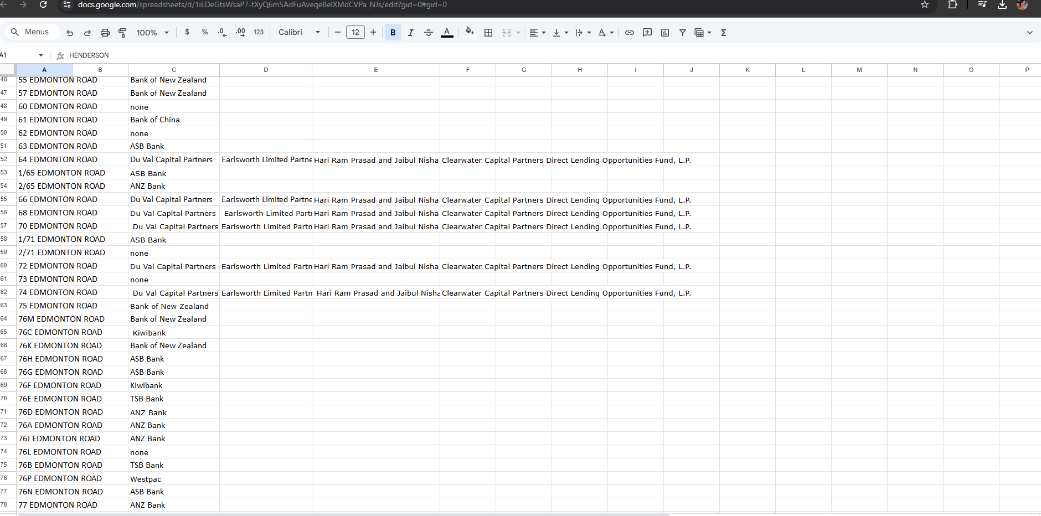The image size is (1041, 516).
Task: Select row 70 via its row header
Action: [x=8, y=399]
